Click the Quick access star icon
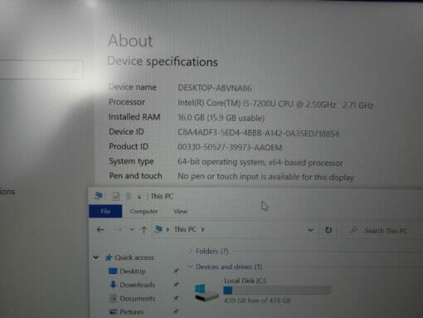This screenshot has width=423, height=318. (x=109, y=257)
